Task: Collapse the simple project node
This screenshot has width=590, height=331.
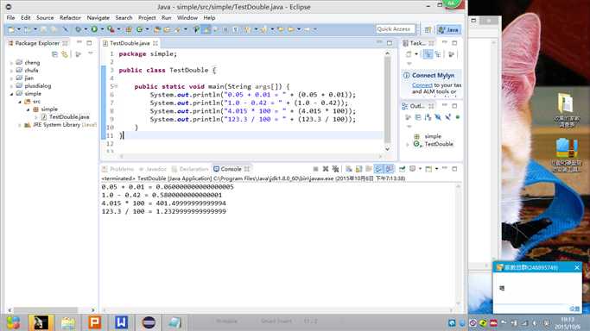Action: coord(11,94)
